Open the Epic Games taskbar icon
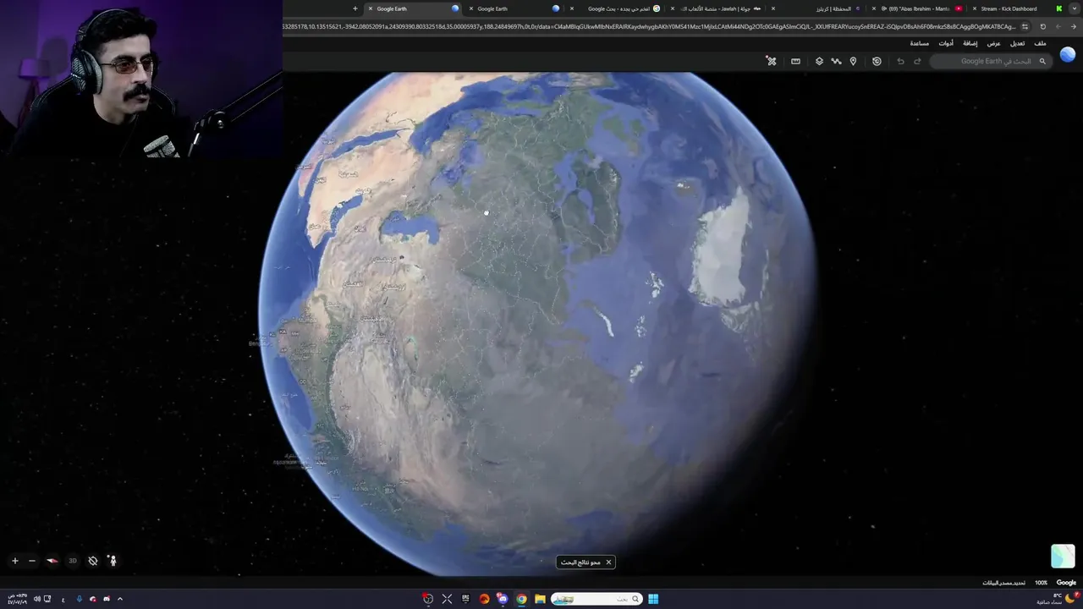 click(465, 599)
